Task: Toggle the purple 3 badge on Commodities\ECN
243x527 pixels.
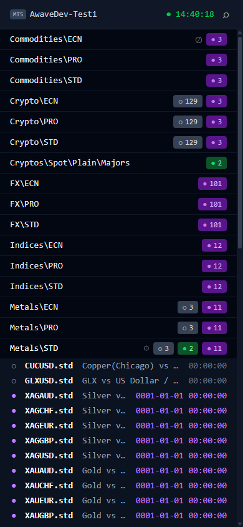Action: coord(217,39)
